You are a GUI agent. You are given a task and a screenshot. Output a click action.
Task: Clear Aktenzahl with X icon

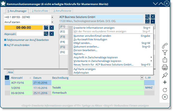click(x=52, y=34)
